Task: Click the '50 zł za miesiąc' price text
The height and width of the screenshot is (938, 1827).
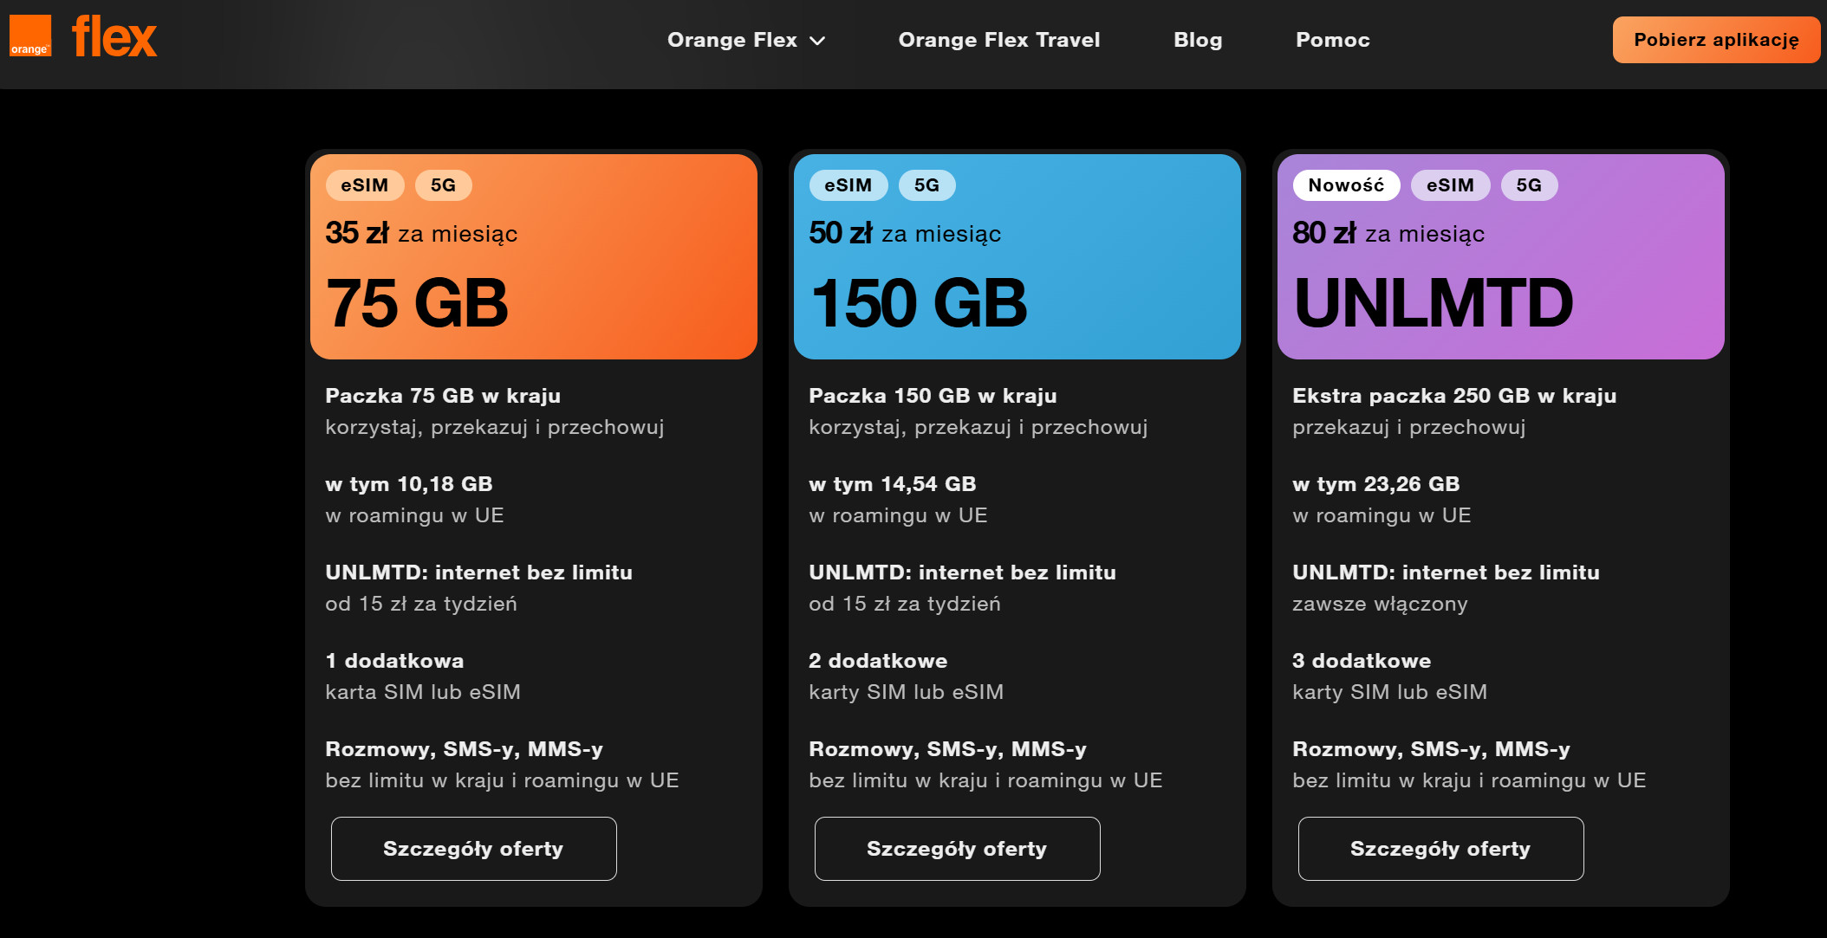Action: [x=905, y=233]
